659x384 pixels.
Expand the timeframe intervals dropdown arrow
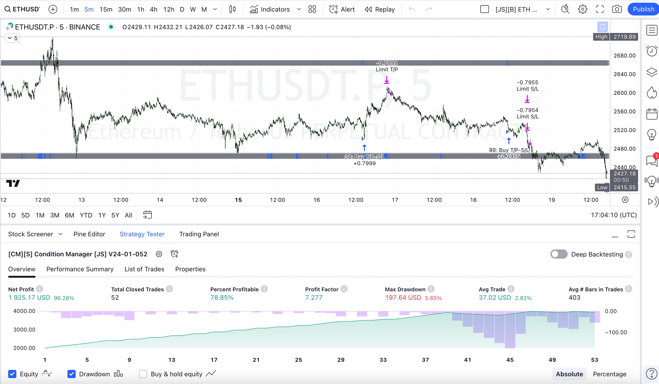(215, 9)
